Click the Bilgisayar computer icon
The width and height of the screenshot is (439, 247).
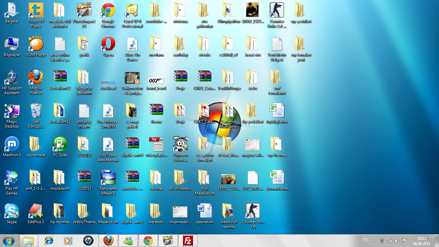(12, 46)
